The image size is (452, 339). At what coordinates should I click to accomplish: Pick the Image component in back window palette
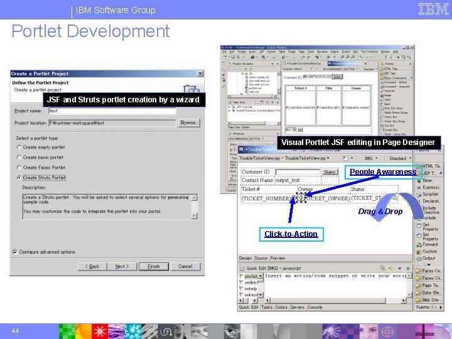click(385, 95)
